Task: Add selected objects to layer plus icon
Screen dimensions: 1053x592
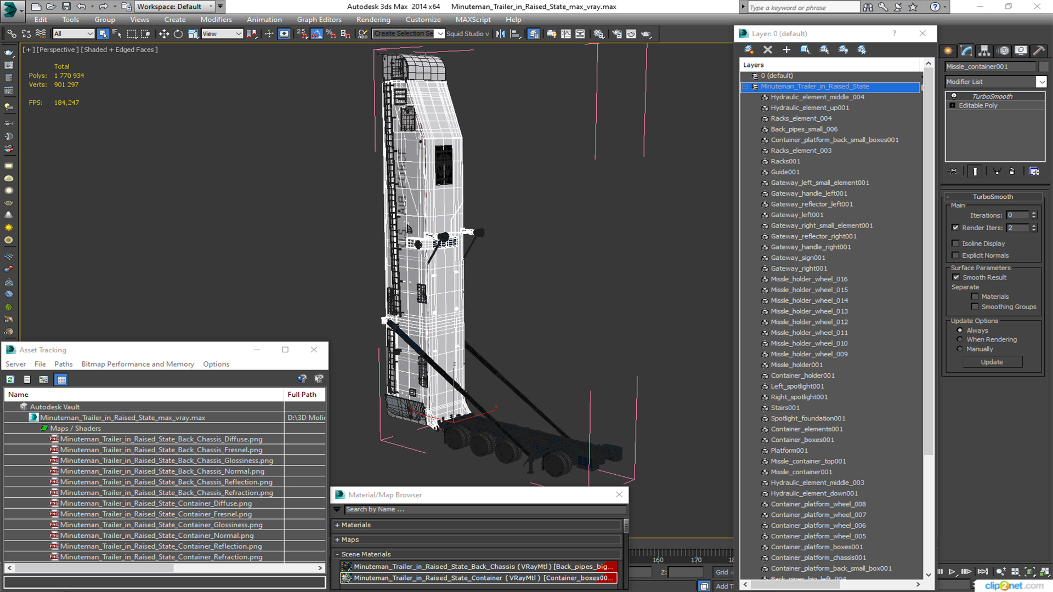Action: point(786,50)
